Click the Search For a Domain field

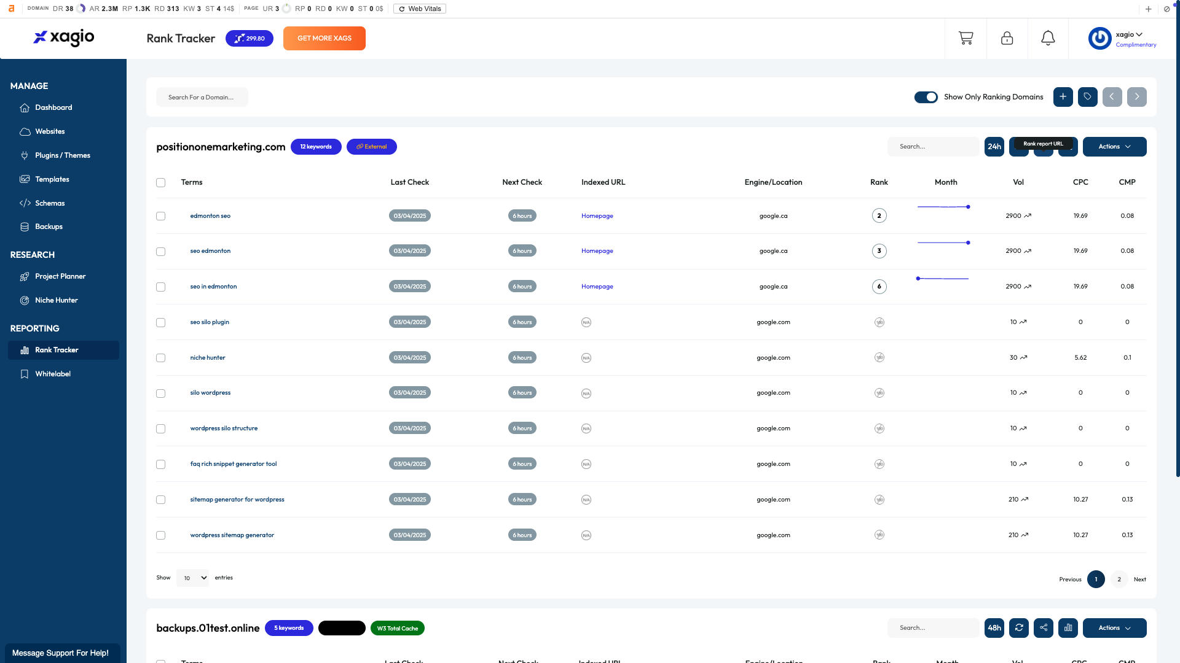(x=202, y=97)
